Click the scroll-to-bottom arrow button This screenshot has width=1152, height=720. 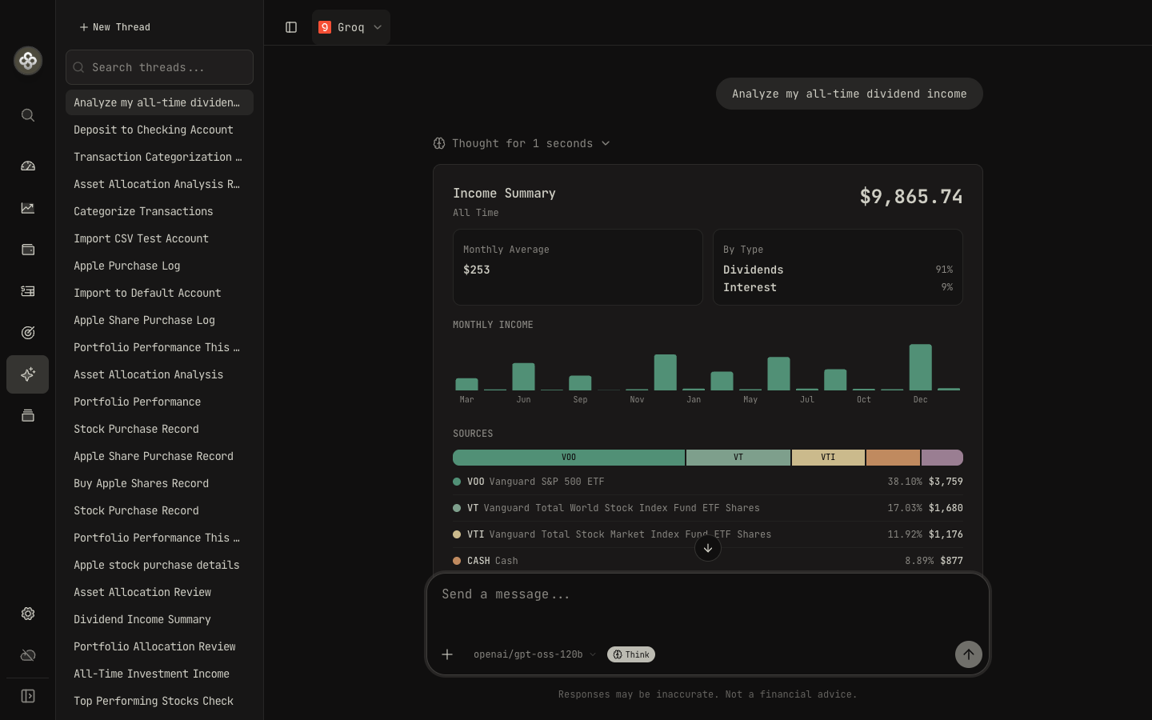pos(708,548)
